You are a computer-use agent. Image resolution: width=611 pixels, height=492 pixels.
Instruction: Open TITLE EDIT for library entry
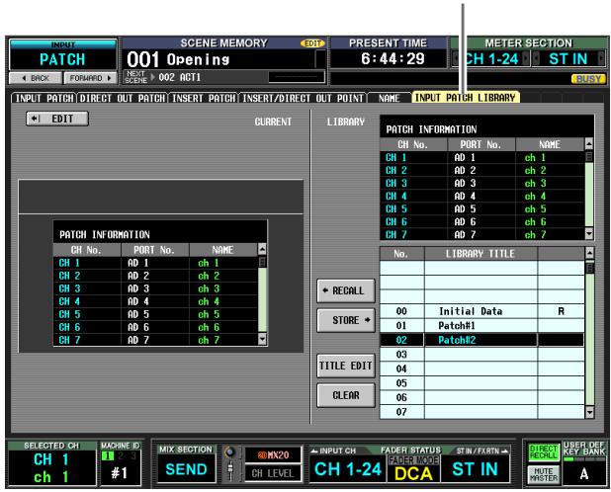pos(346,366)
